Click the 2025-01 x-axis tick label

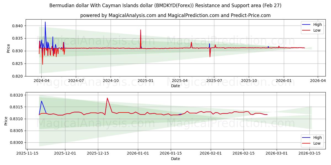coord(145,81)
